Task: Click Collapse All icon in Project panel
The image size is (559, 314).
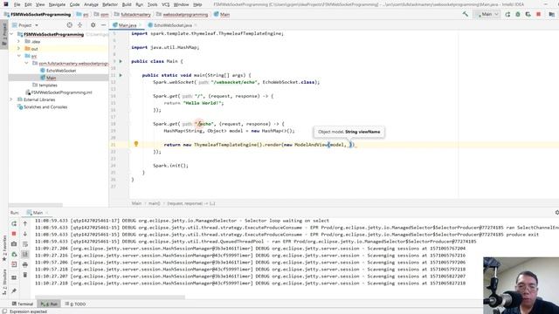Action: click(79, 25)
